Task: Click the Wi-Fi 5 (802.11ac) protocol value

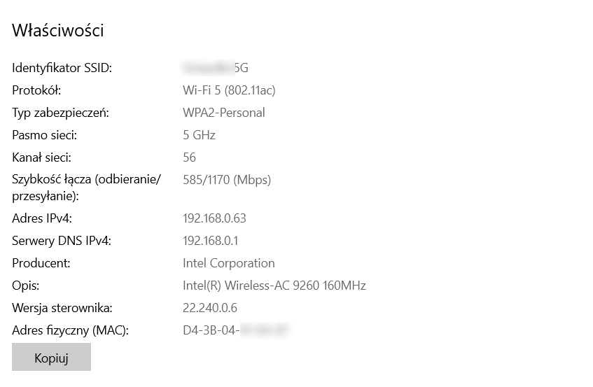Action: click(229, 90)
